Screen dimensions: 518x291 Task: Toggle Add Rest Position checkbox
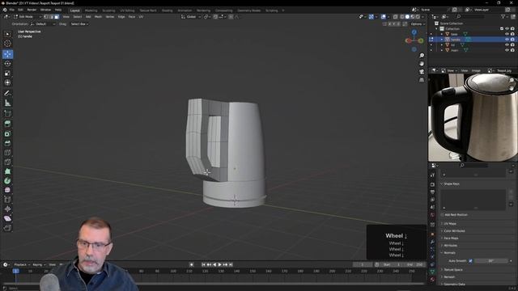click(x=443, y=215)
